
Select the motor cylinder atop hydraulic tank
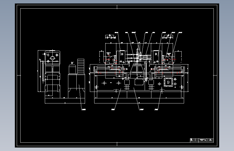72,69
